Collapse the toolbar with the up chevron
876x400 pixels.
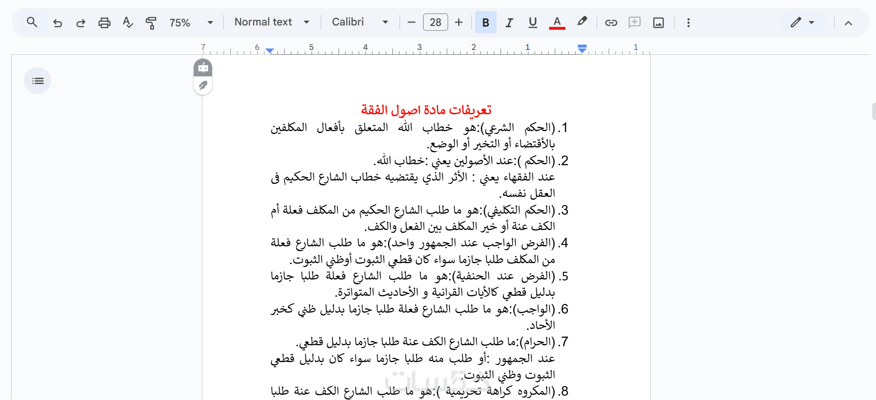848,23
